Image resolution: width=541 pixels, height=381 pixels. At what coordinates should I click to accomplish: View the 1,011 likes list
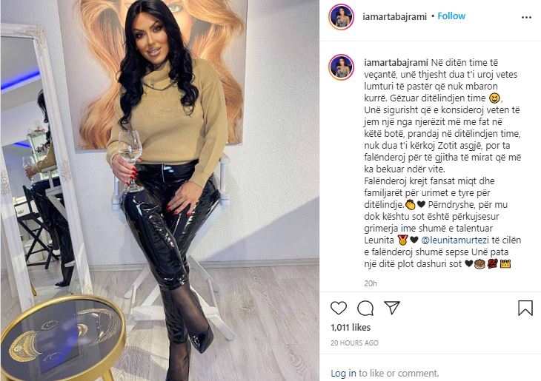point(351,327)
